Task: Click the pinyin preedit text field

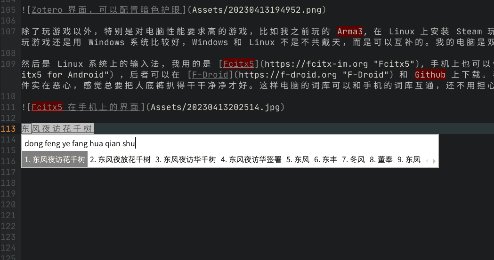Action: pyautogui.click(x=230, y=143)
